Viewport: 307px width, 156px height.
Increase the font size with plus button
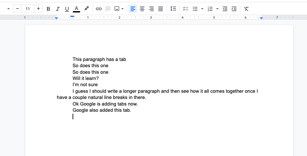click(38, 9)
